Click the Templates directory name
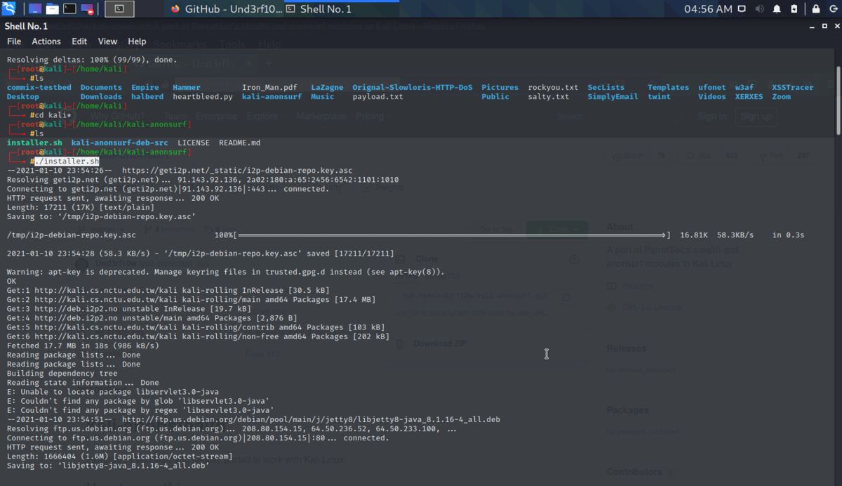 pyautogui.click(x=669, y=88)
